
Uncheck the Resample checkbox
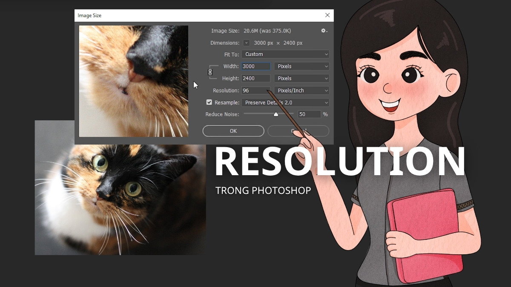209,102
